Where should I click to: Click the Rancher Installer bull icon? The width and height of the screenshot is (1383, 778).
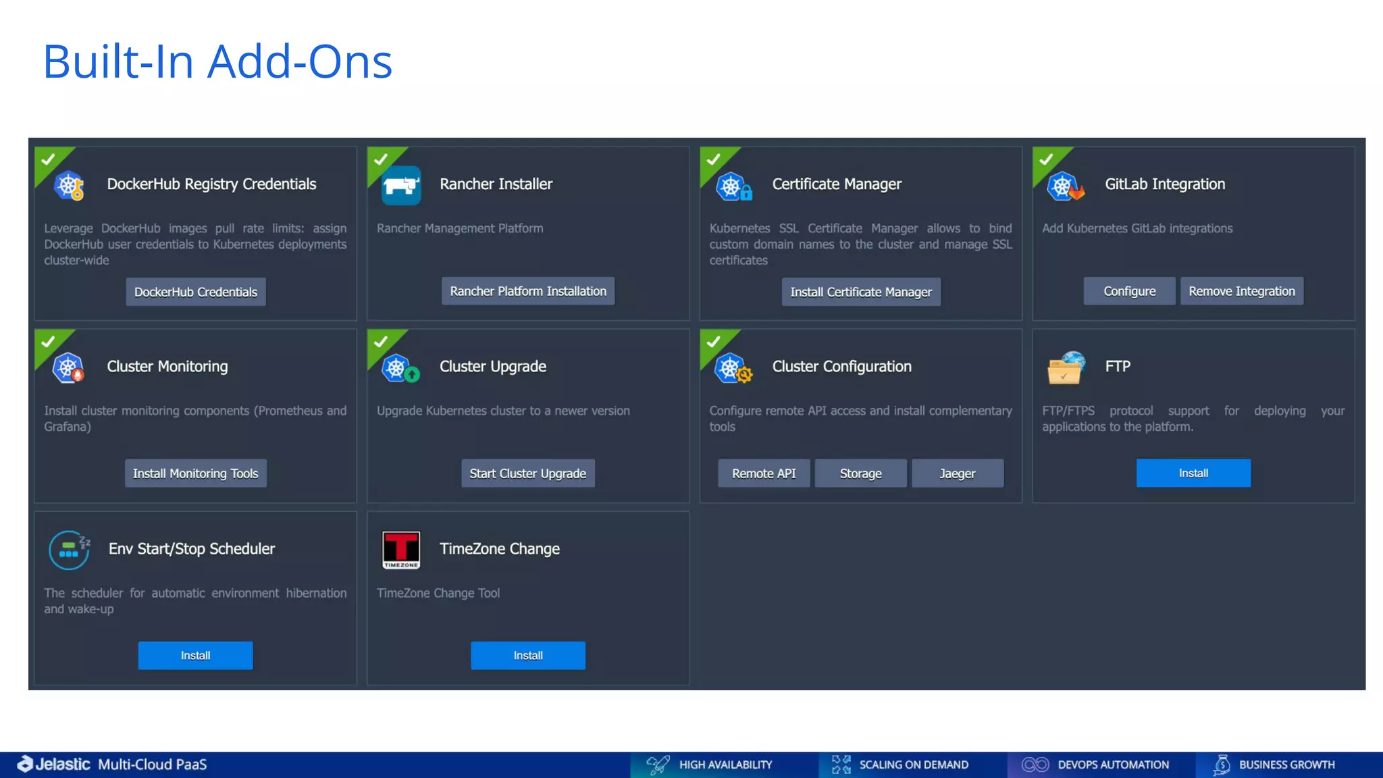click(401, 185)
